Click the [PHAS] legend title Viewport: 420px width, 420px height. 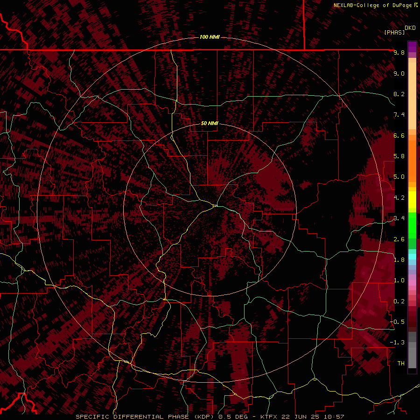coord(394,32)
